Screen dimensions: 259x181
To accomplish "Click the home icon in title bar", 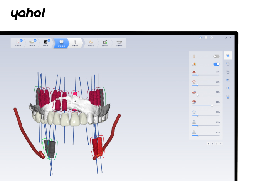I will pyautogui.click(x=200, y=38).
